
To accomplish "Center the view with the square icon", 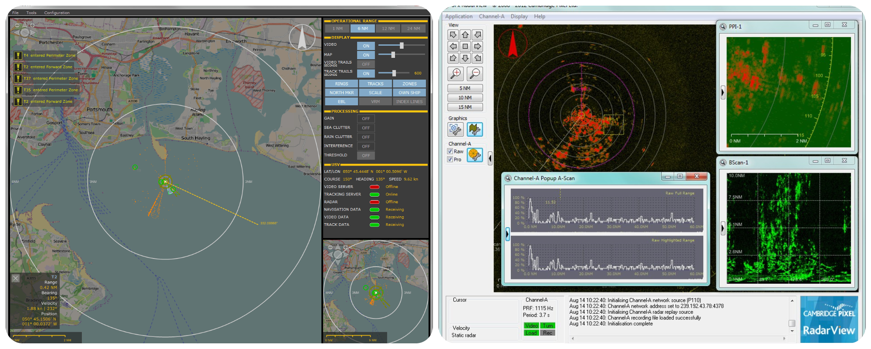I will coord(465,47).
